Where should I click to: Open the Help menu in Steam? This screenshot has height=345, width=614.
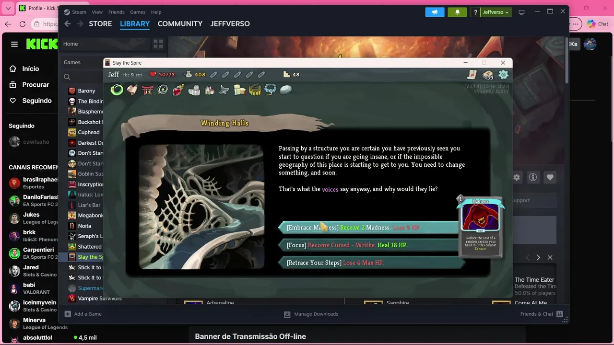(x=156, y=12)
